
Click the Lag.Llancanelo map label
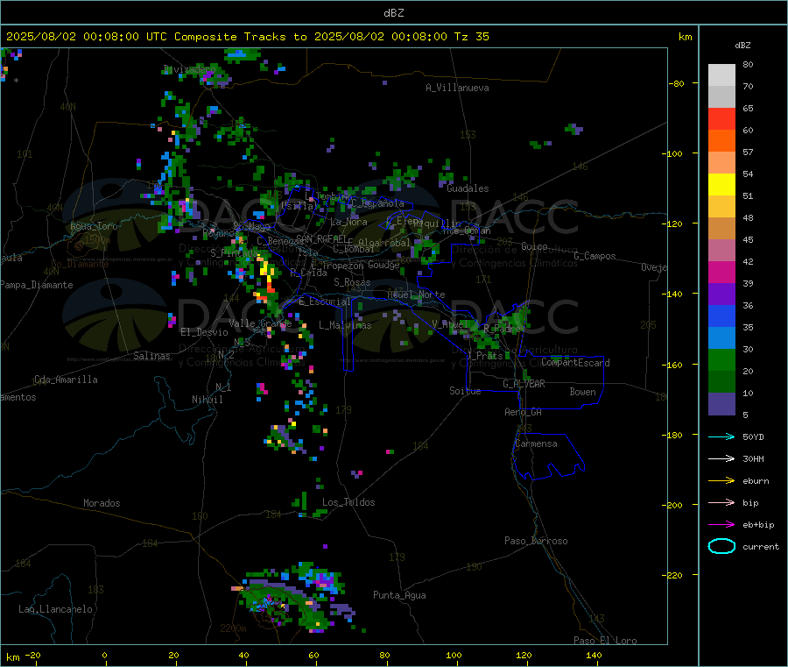(x=56, y=609)
